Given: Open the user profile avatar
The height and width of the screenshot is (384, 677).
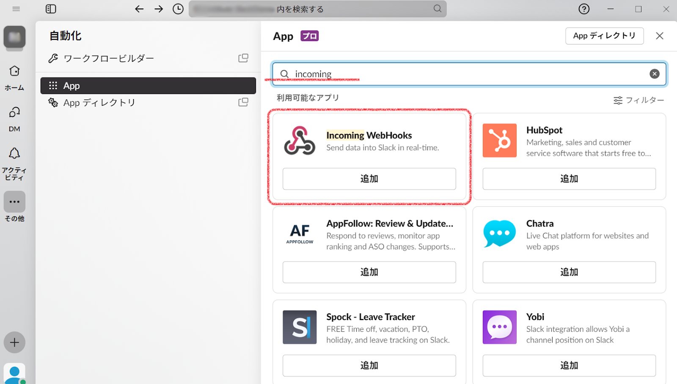Looking at the screenshot, I should pos(14,373).
